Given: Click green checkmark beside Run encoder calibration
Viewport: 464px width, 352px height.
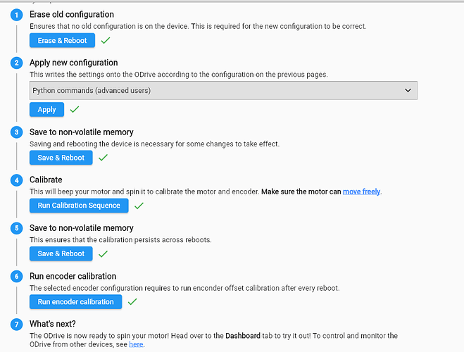Looking at the screenshot, I should click(132, 302).
